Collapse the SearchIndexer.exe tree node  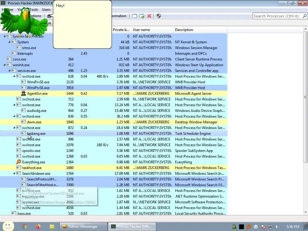[x=14, y=173]
